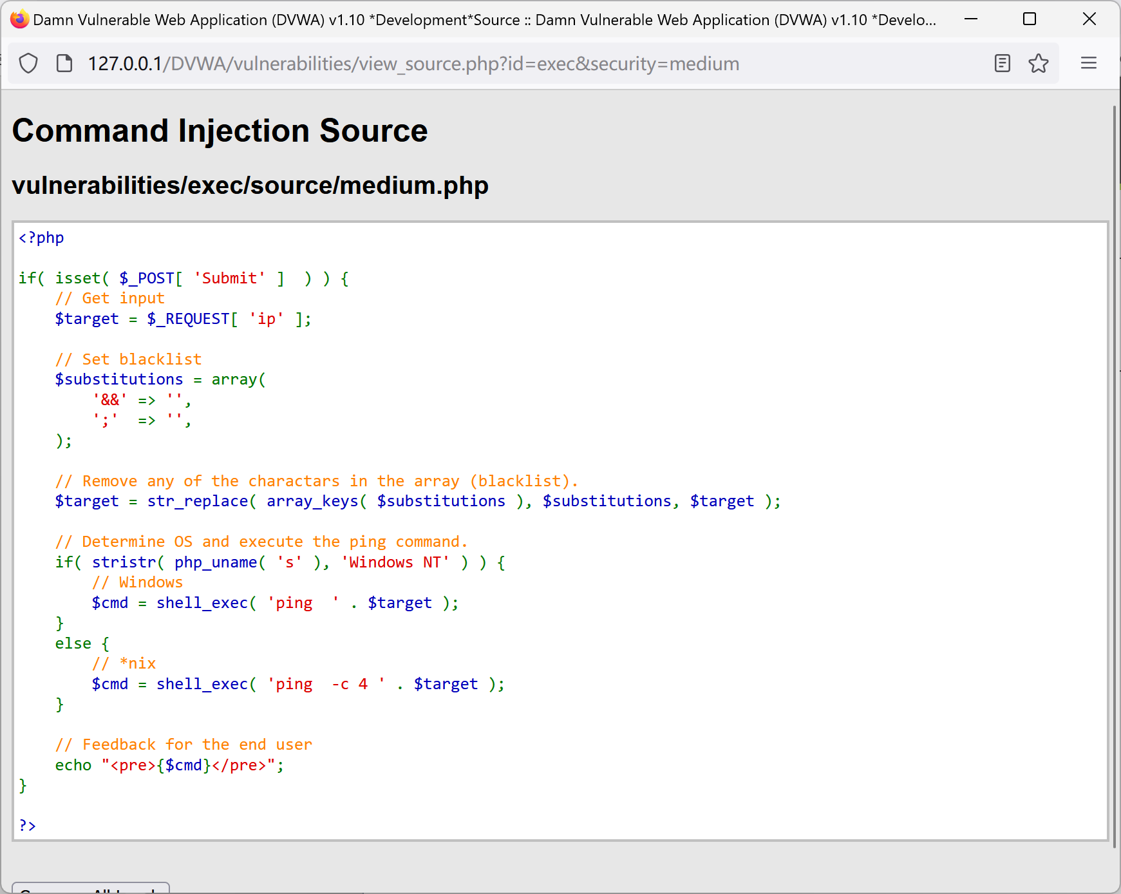1121x894 pixels.
Task: Open the tracking protection shield icon
Action: (x=28, y=63)
